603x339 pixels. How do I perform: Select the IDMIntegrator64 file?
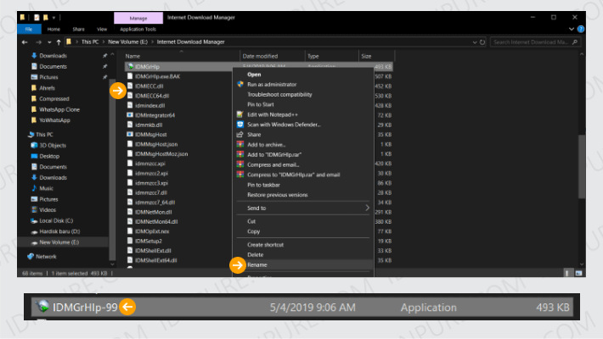click(x=155, y=115)
